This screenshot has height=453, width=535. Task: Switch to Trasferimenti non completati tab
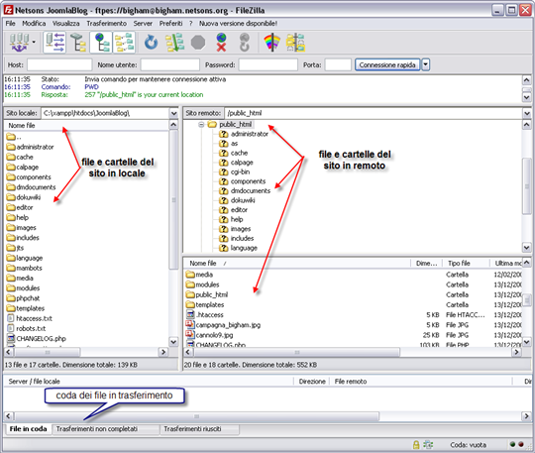point(106,429)
